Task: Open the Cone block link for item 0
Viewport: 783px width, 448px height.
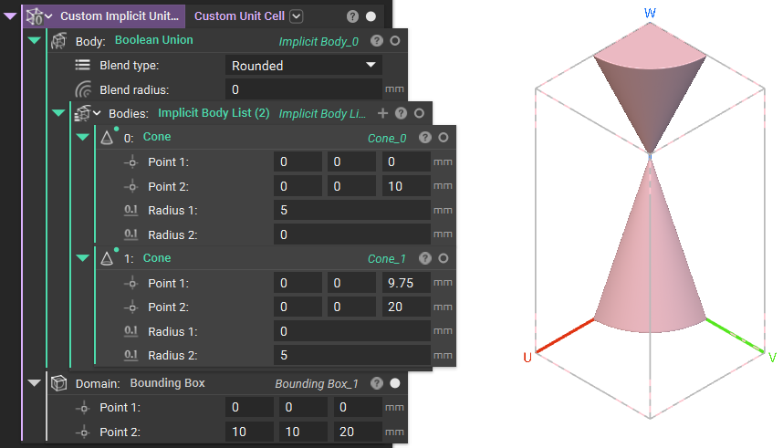Action: coord(157,136)
